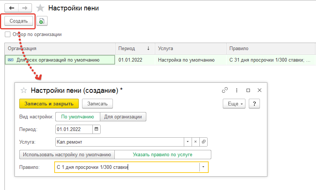Add Настройки пени page to favorites star
This screenshot has height=190, width=316.
coord(40,8)
